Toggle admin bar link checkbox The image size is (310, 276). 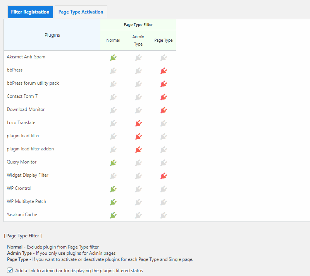click(x=10, y=271)
